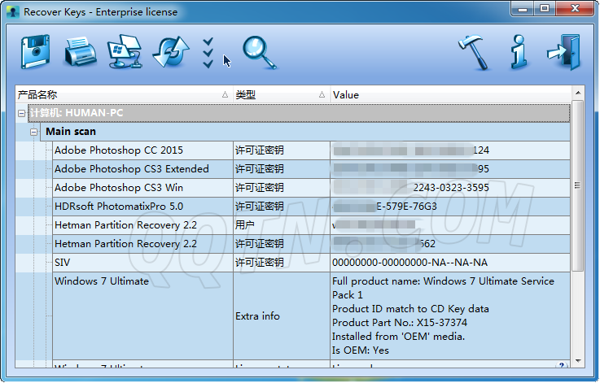Screen dimensions: 600x383
Task: Click the floppy disk save icon
Action: tap(35, 53)
